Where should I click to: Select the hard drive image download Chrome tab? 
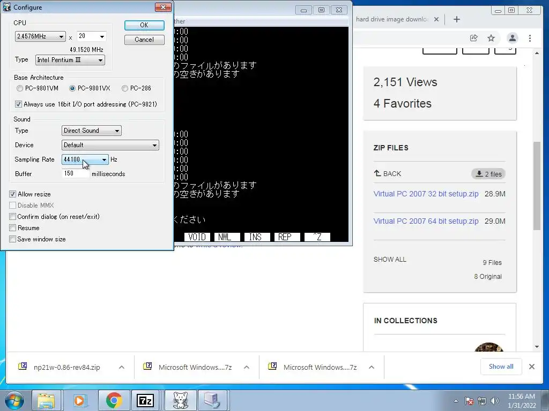click(x=392, y=19)
